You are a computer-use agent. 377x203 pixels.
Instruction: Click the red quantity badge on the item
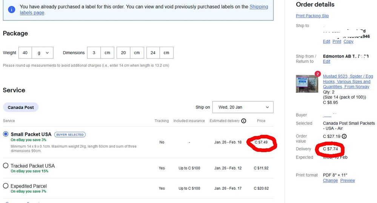(317, 74)
